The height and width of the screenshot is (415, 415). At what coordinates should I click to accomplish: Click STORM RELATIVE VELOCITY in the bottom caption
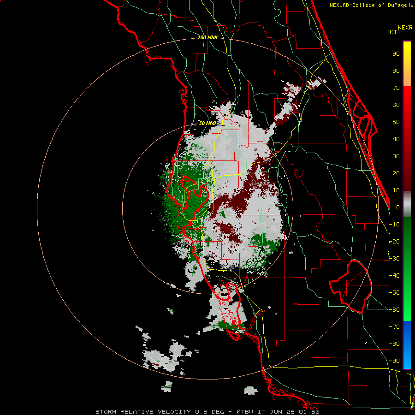143,412
